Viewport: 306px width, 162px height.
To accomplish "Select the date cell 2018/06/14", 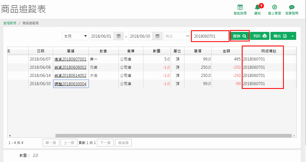I will tap(40, 76).
